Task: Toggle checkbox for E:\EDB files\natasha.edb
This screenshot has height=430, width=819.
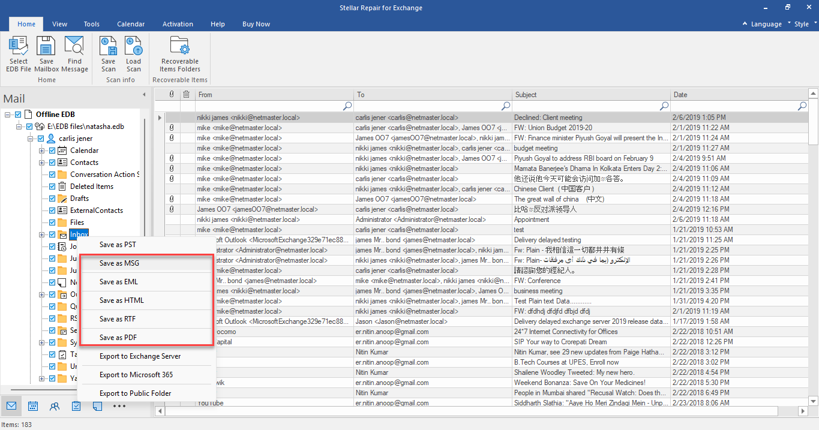Action: (x=29, y=127)
